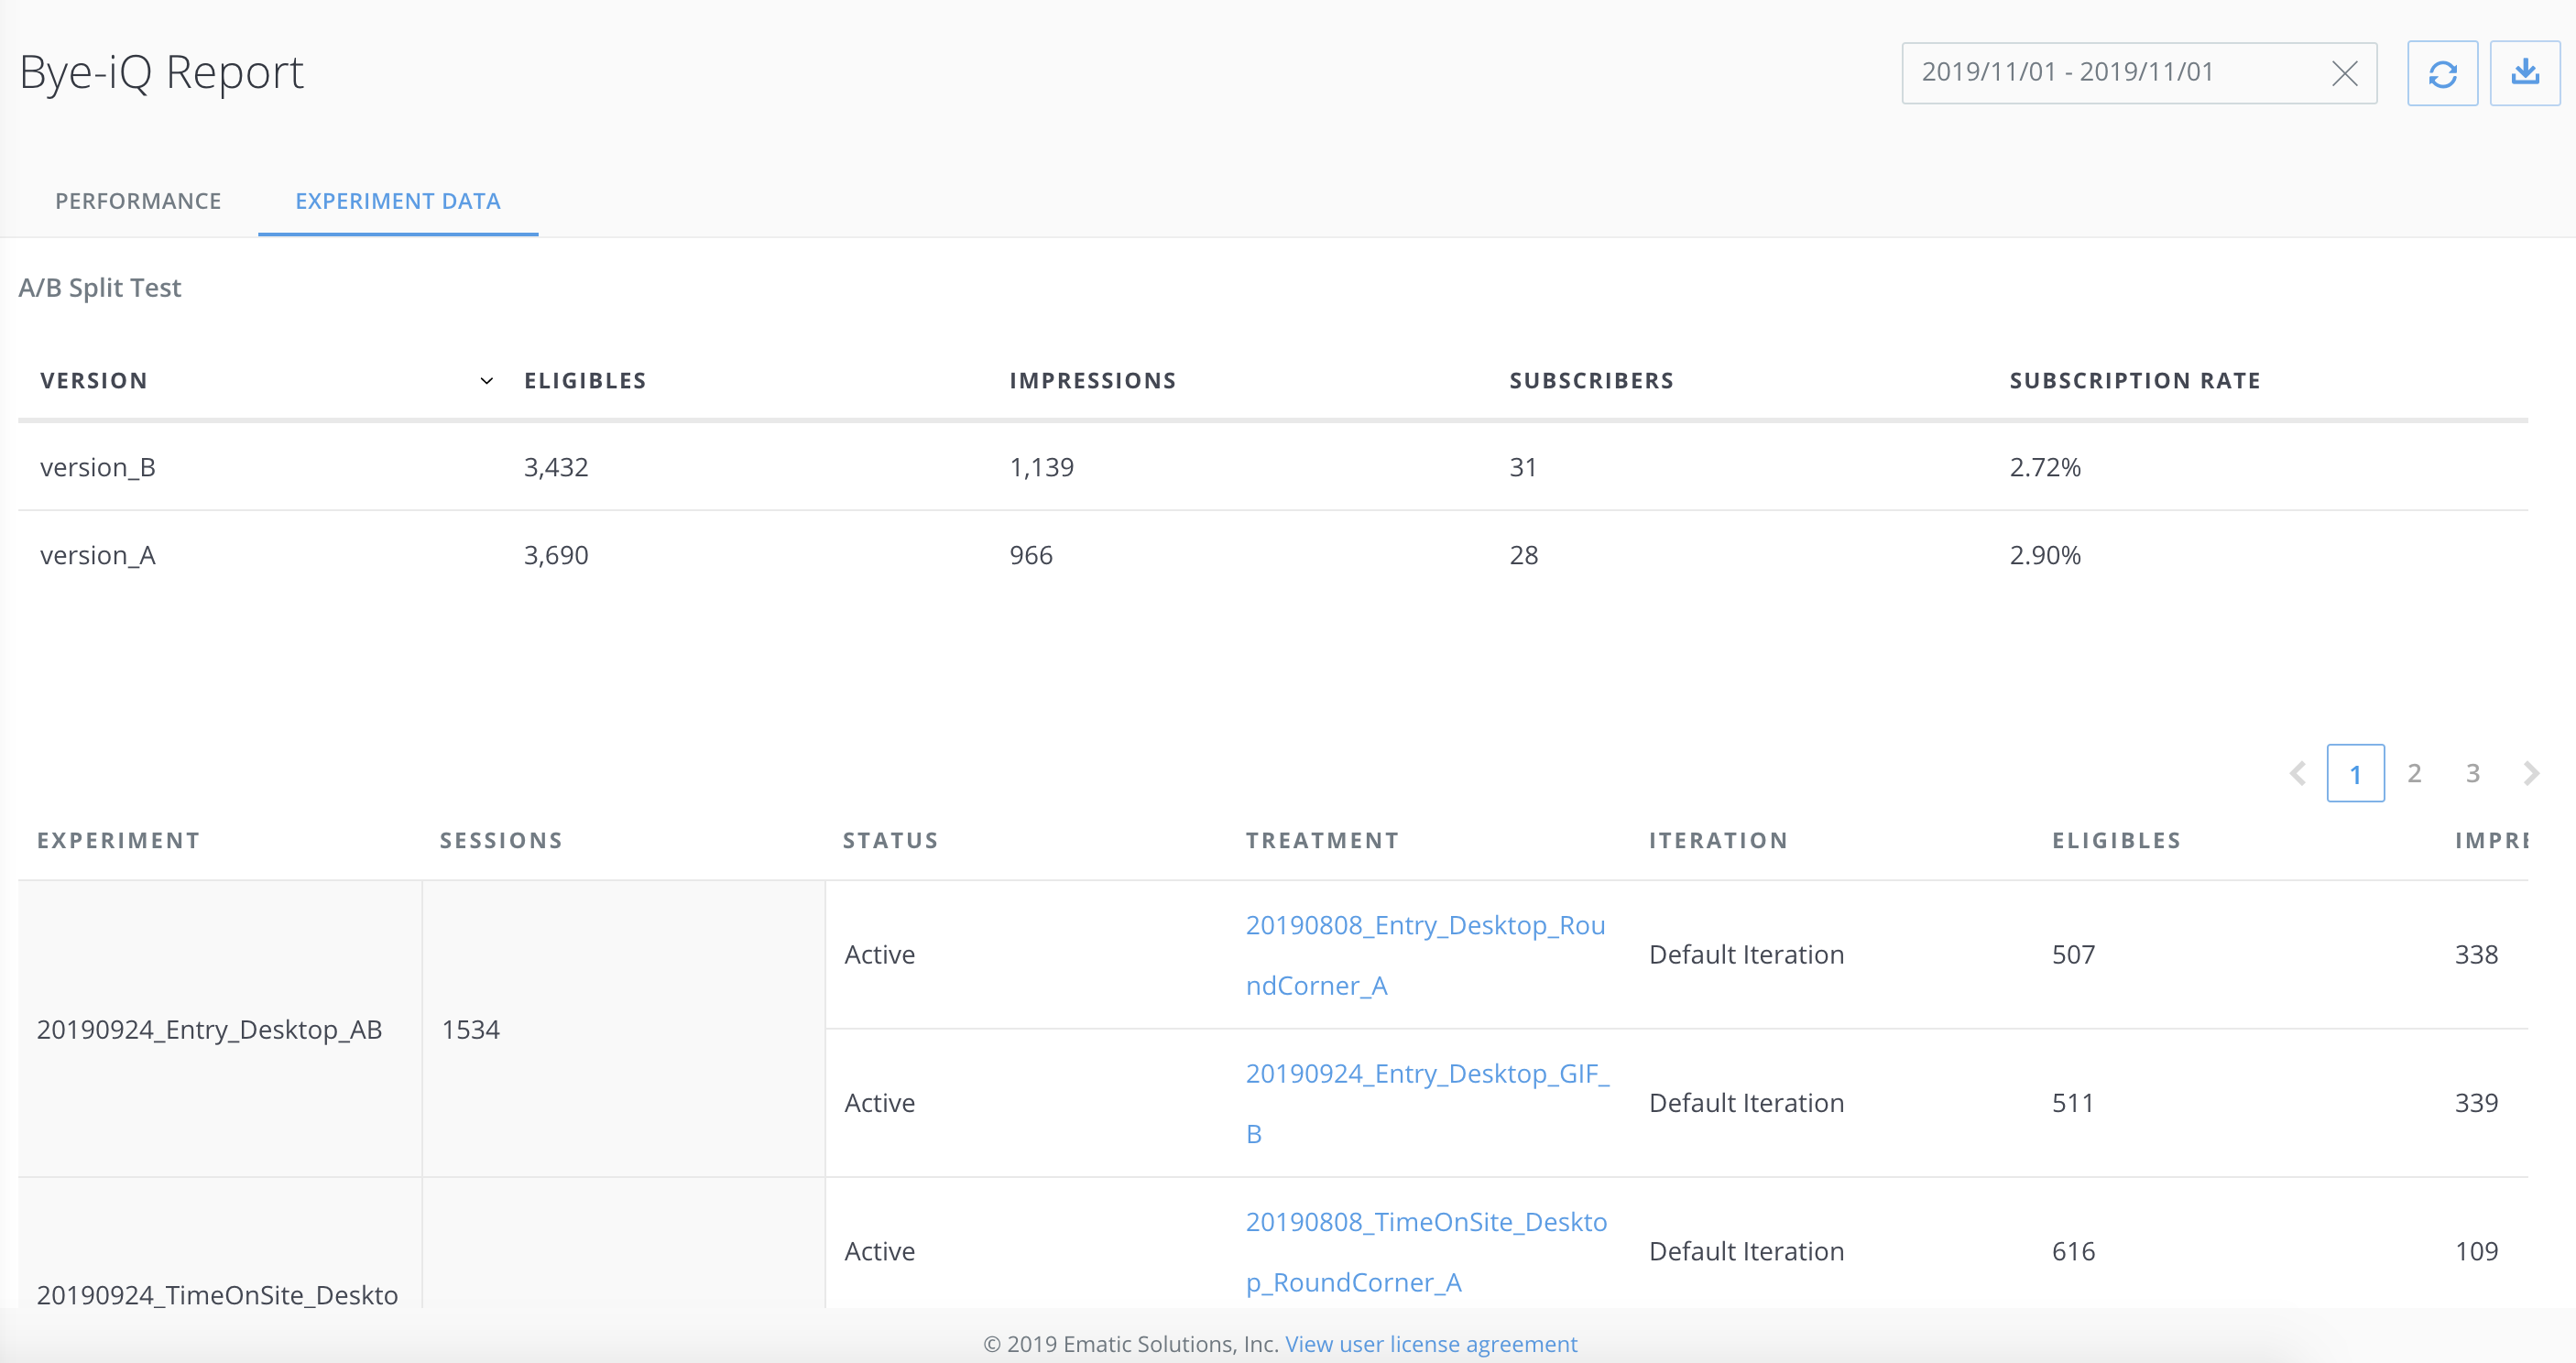
Task: Go to the previous page arrow
Action: tap(2298, 773)
